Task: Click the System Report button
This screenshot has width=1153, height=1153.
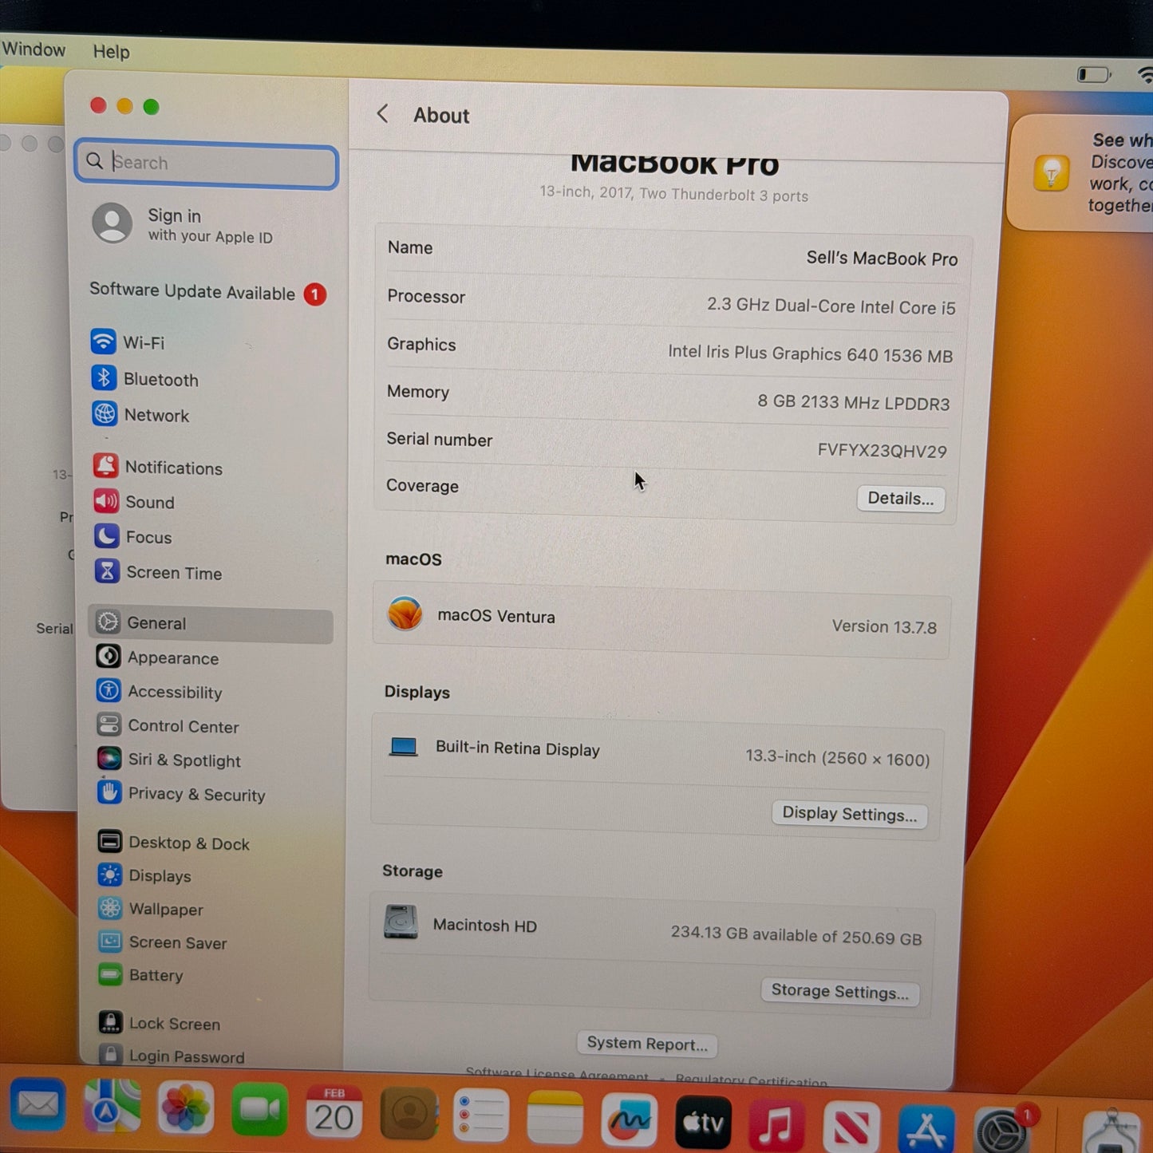Action: pos(647,1044)
